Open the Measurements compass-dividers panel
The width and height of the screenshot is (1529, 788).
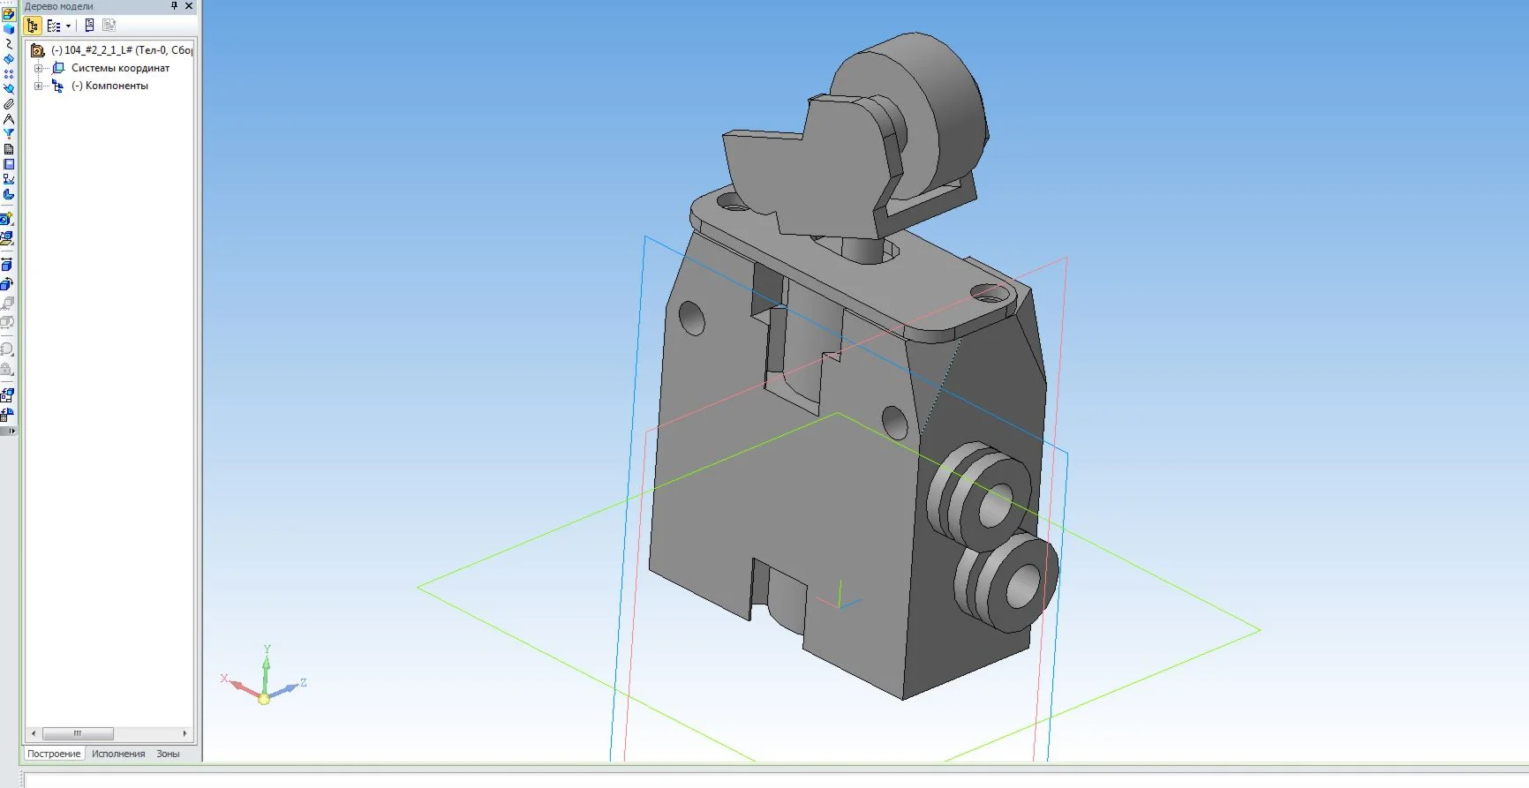tap(9, 119)
